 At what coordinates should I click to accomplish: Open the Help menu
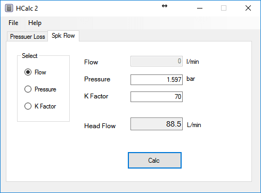click(35, 23)
